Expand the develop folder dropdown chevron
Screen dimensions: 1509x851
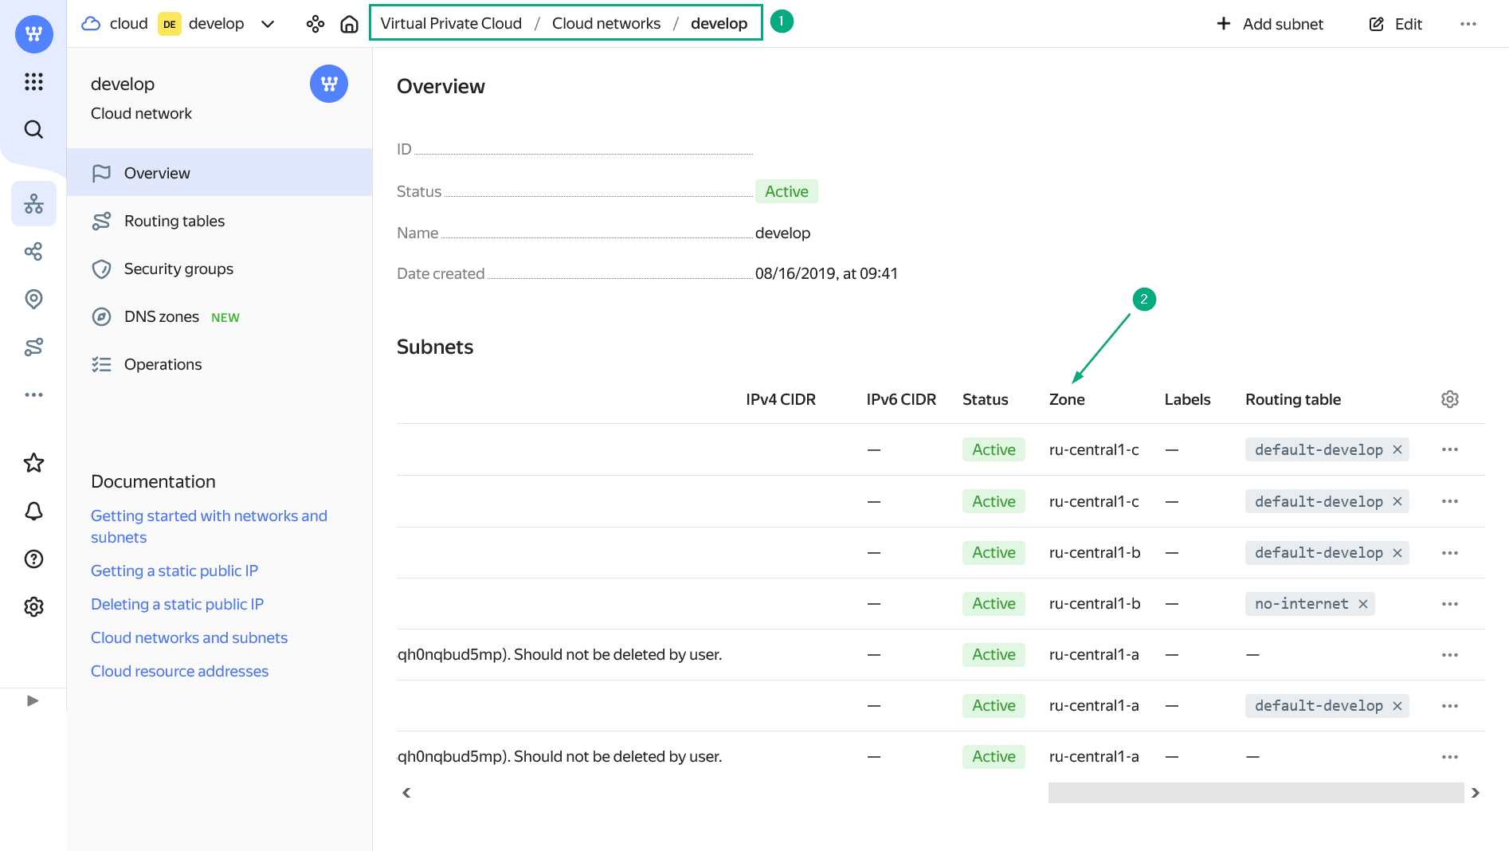click(x=268, y=24)
